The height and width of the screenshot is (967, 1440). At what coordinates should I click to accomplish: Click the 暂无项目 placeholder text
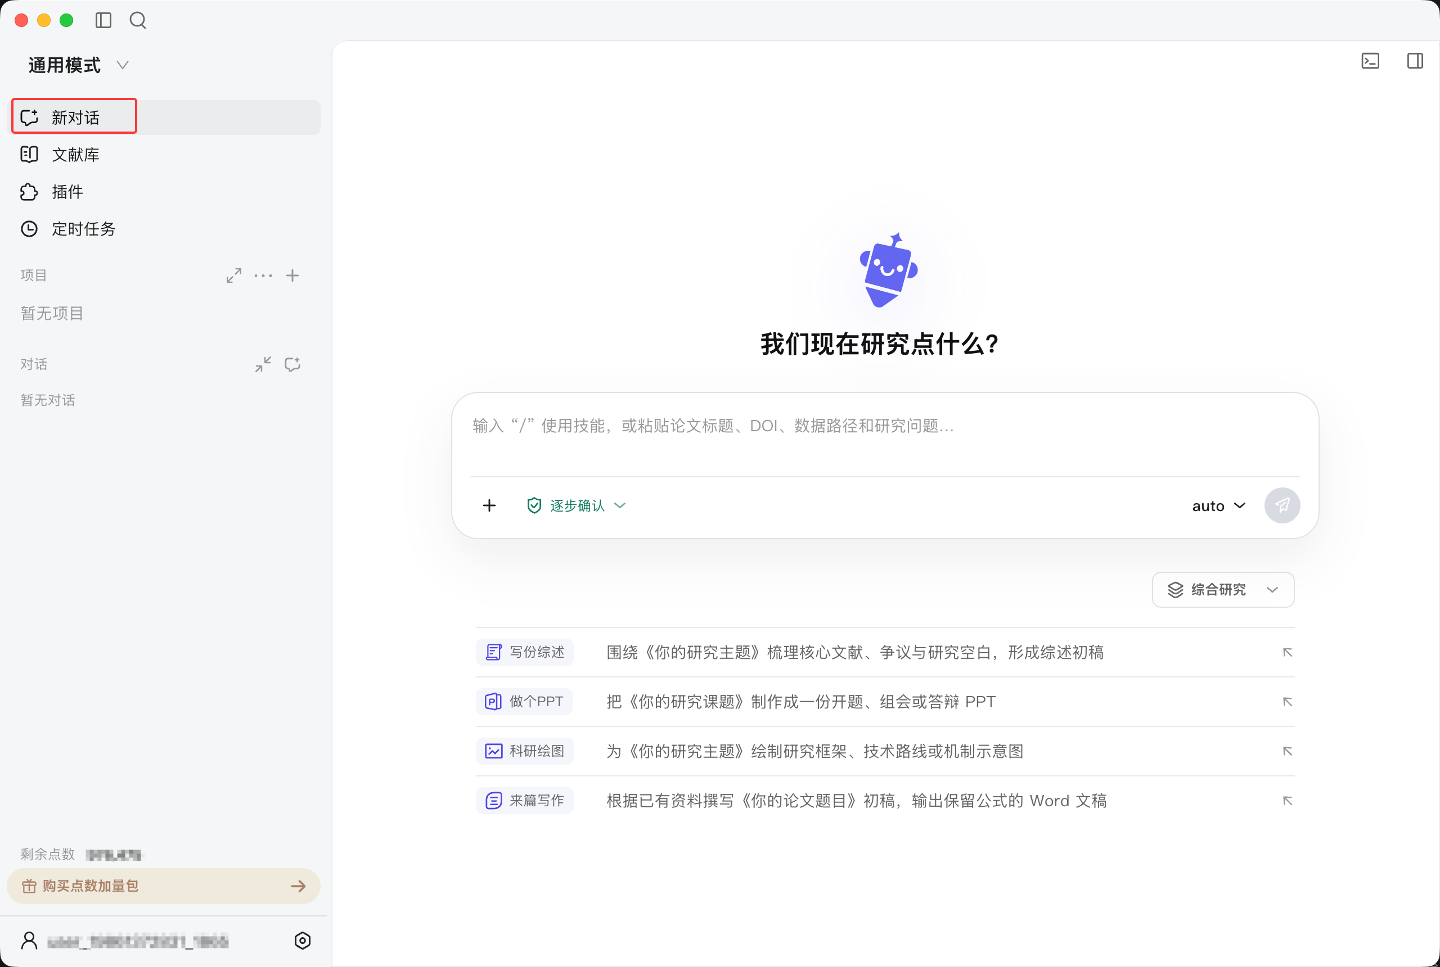click(x=52, y=313)
